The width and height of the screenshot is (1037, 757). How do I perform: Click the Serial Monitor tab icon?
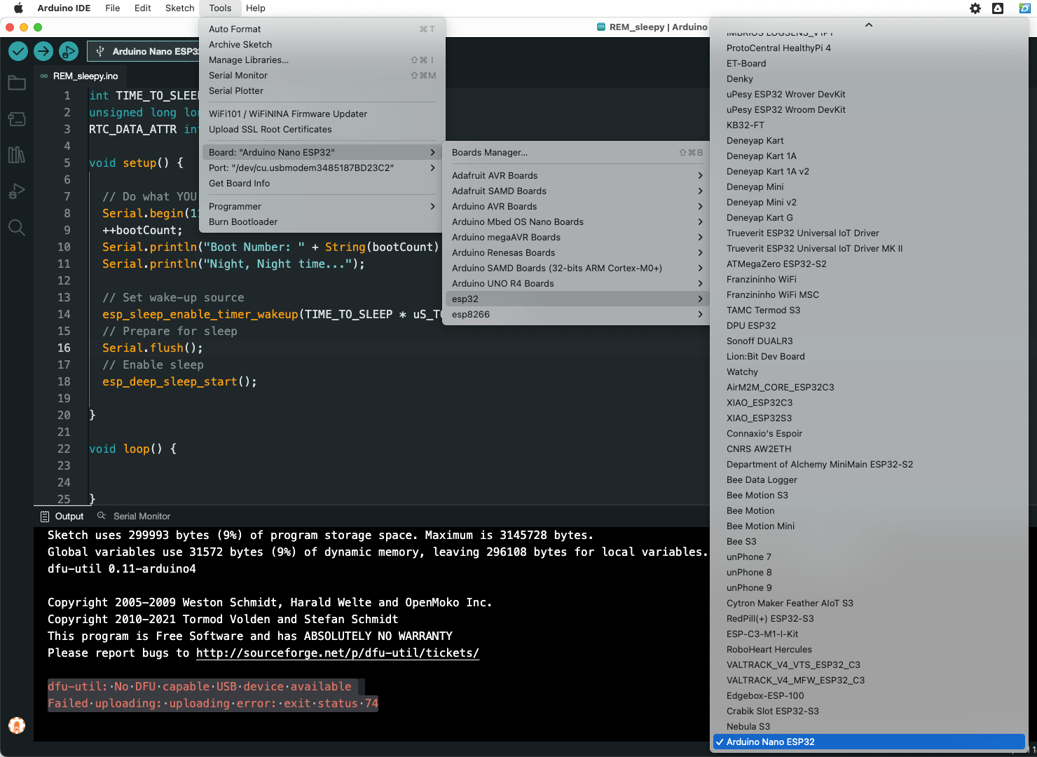102,516
